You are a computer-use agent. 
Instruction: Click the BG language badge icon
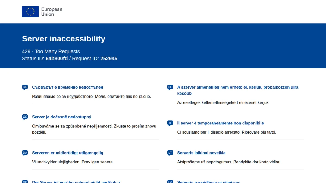25,87
